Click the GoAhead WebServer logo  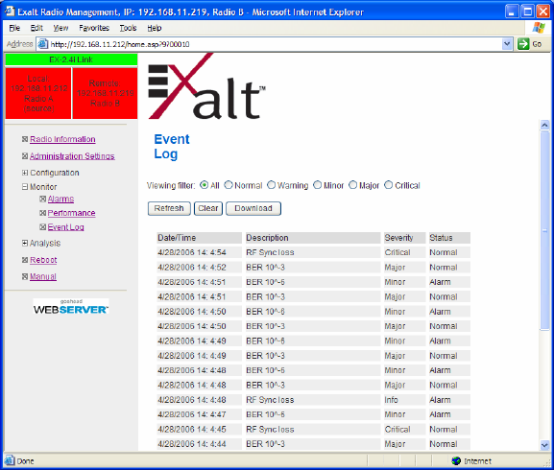pyautogui.click(x=71, y=306)
